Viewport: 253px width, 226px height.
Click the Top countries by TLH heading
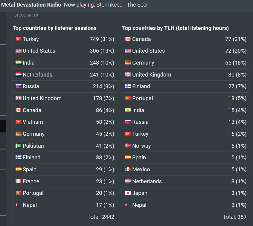176,28
